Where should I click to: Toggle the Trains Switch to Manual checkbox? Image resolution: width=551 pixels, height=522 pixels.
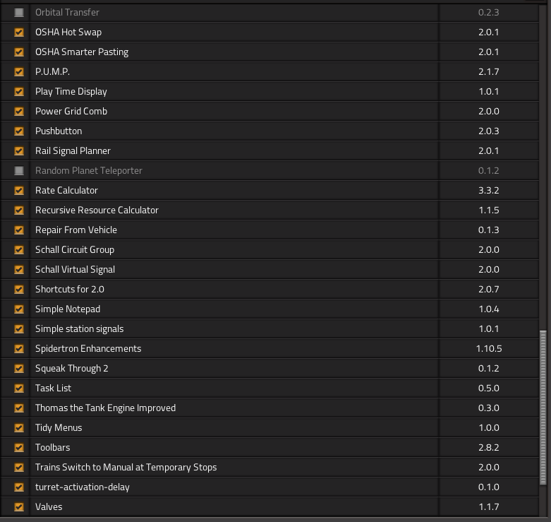[19, 467]
